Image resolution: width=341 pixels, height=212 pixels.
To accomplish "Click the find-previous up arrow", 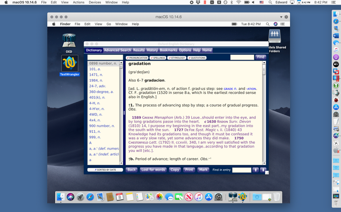I will 256,170.
